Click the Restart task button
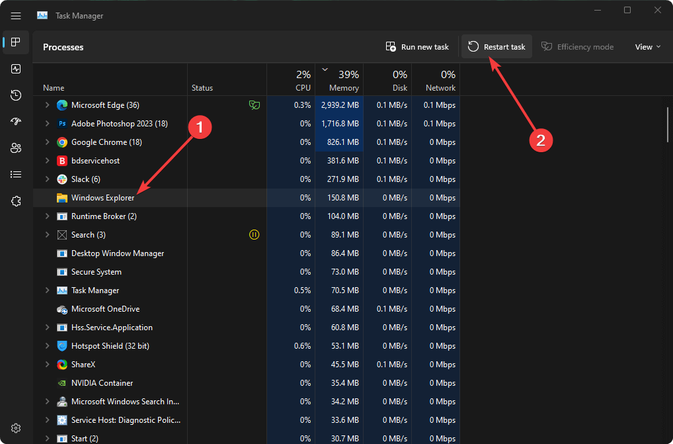This screenshot has height=444, width=673. [x=496, y=47]
